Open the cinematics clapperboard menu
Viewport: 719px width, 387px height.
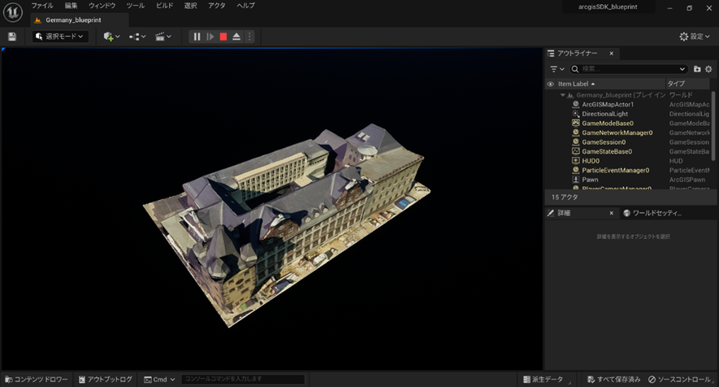point(162,37)
